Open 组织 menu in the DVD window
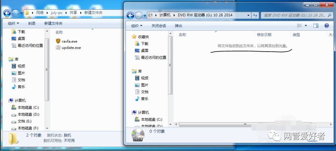The image size is (336, 151). [137, 26]
